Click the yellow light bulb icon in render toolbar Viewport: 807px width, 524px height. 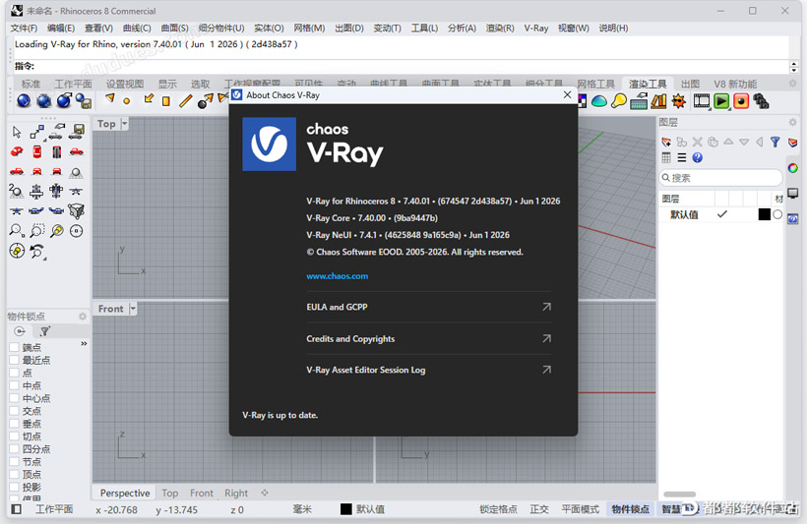(x=619, y=101)
